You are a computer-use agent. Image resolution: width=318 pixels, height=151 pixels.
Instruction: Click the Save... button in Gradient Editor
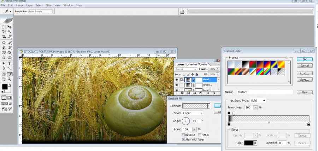pyautogui.click(x=305, y=80)
